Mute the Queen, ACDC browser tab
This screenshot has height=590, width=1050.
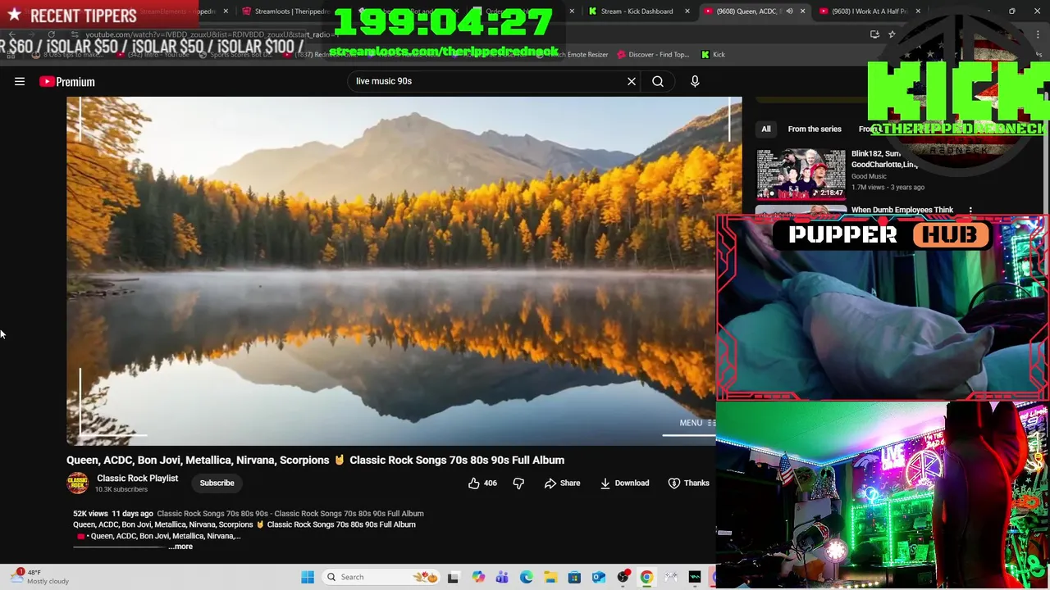click(x=789, y=11)
